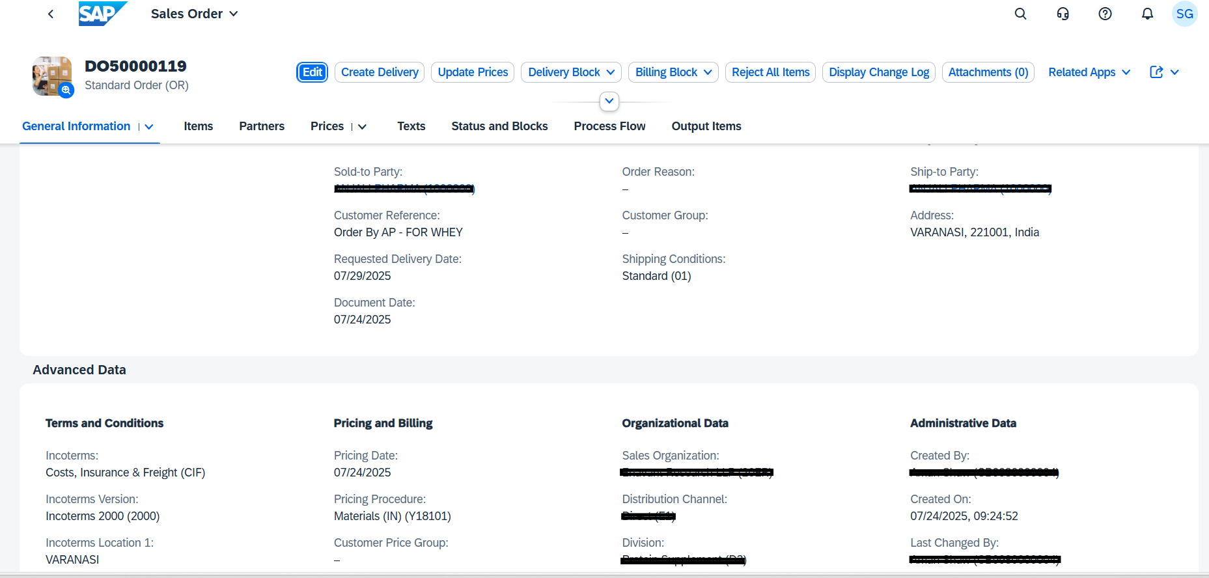Open the headset support icon

tap(1063, 14)
